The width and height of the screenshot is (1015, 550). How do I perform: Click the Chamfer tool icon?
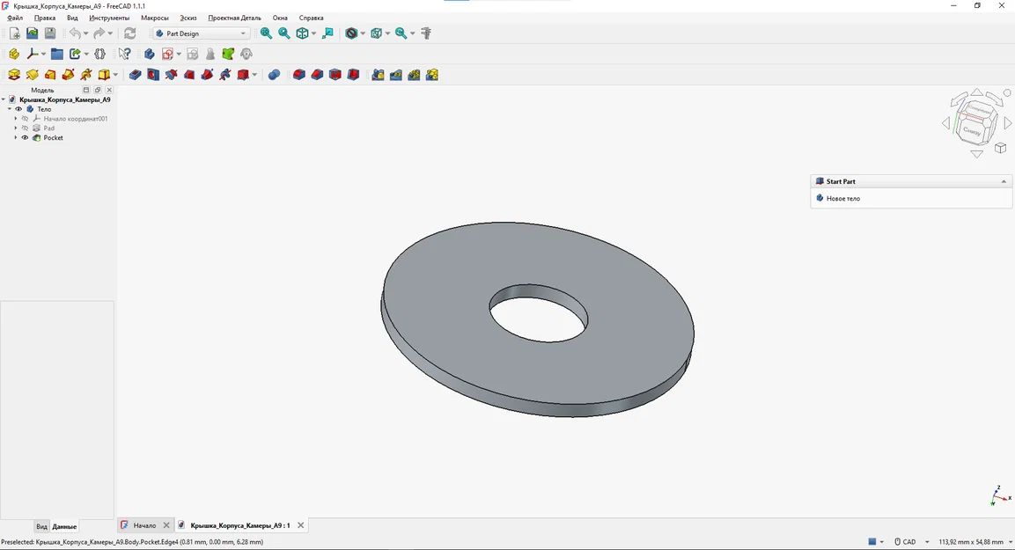pyautogui.click(x=317, y=75)
